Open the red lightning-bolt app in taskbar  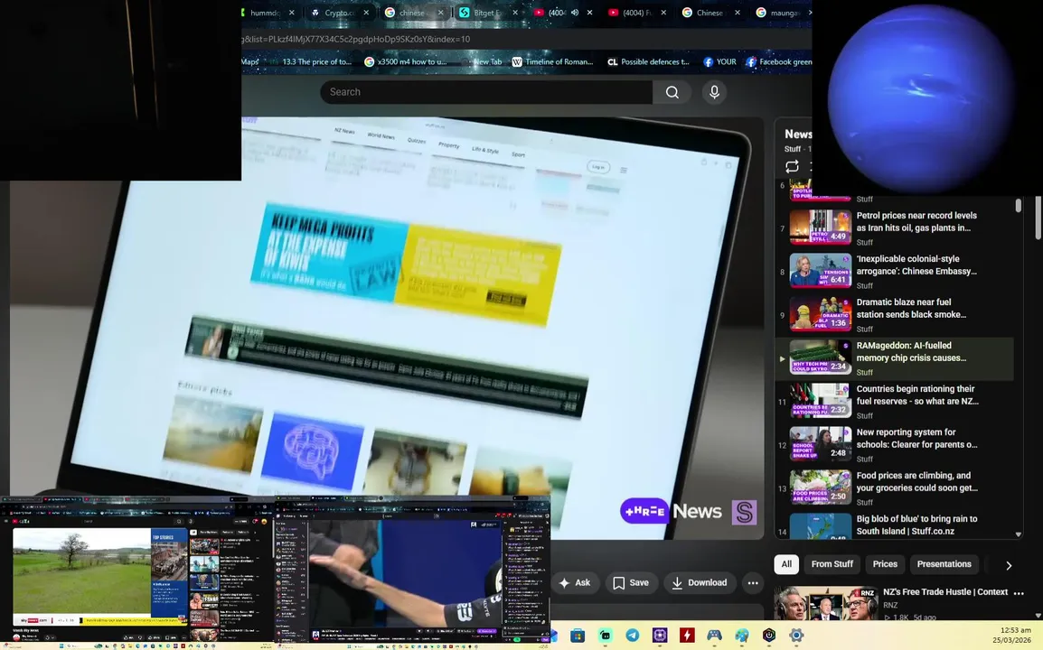(x=687, y=636)
